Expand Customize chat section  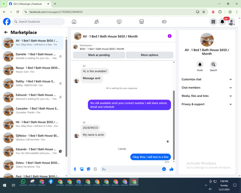(207, 79)
